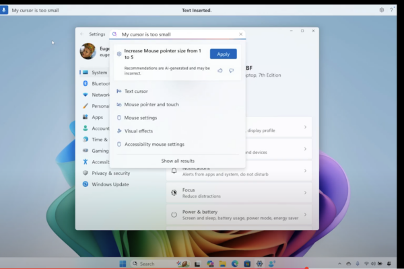Clear the search box with X icon
This screenshot has height=269, width=404.
click(x=240, y=34)
